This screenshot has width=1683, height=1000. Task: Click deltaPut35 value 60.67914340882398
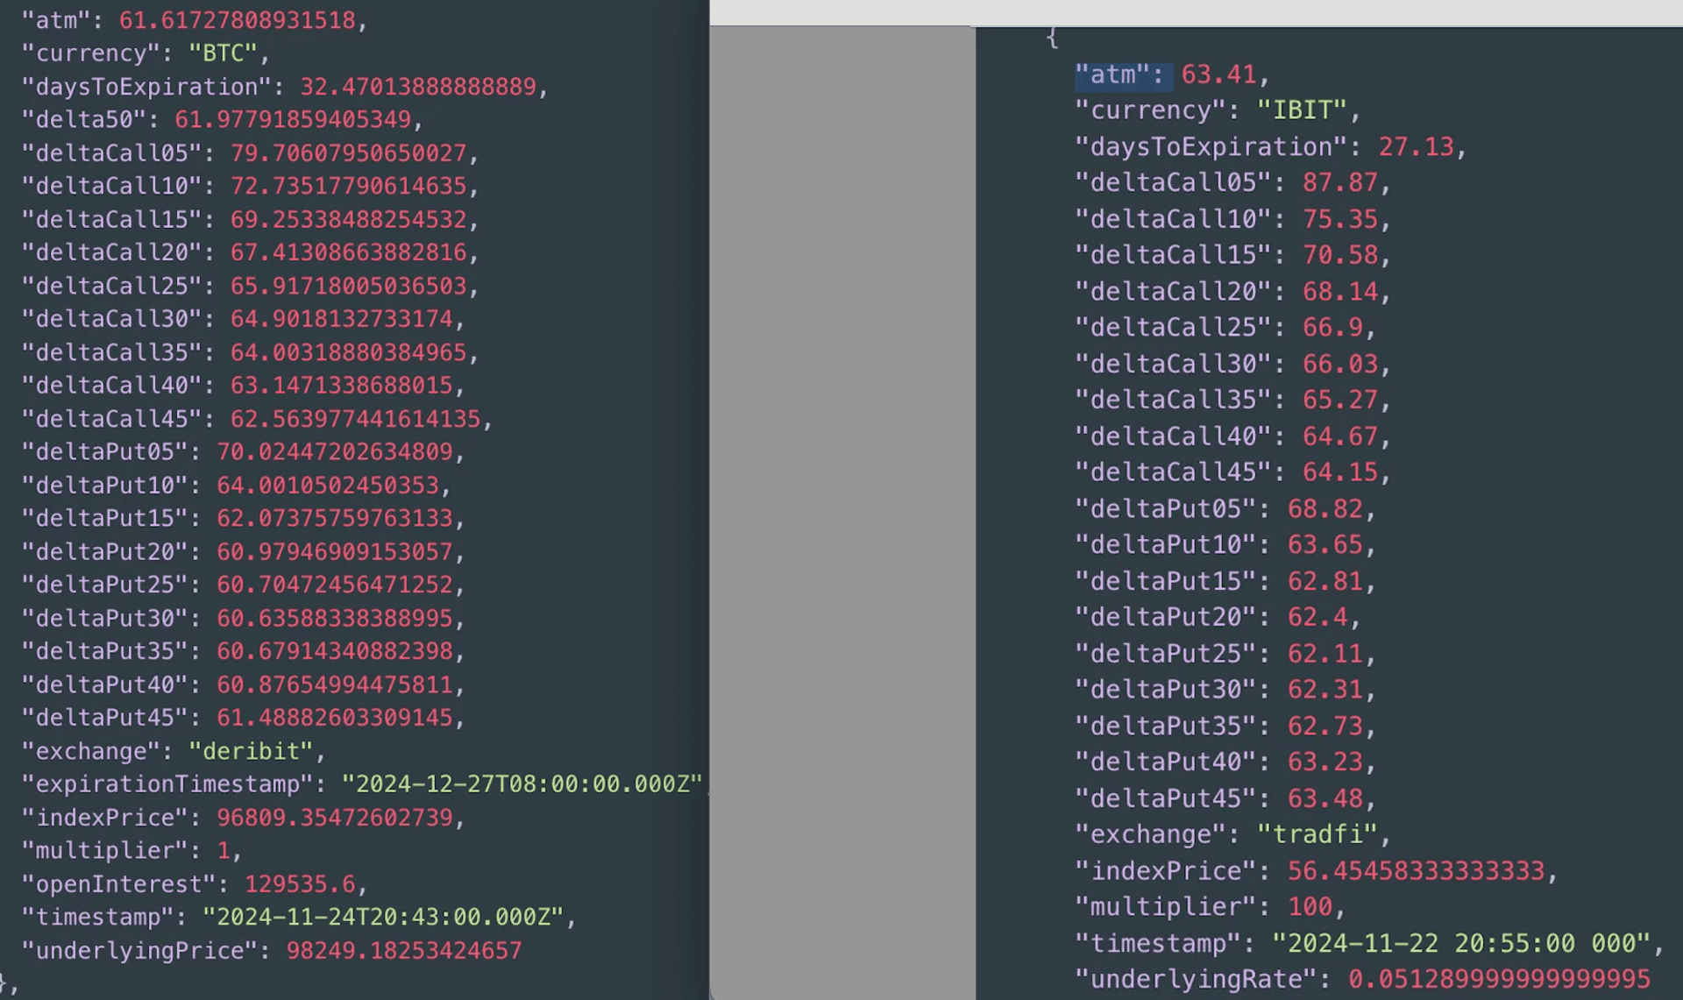tap(335, 651)
